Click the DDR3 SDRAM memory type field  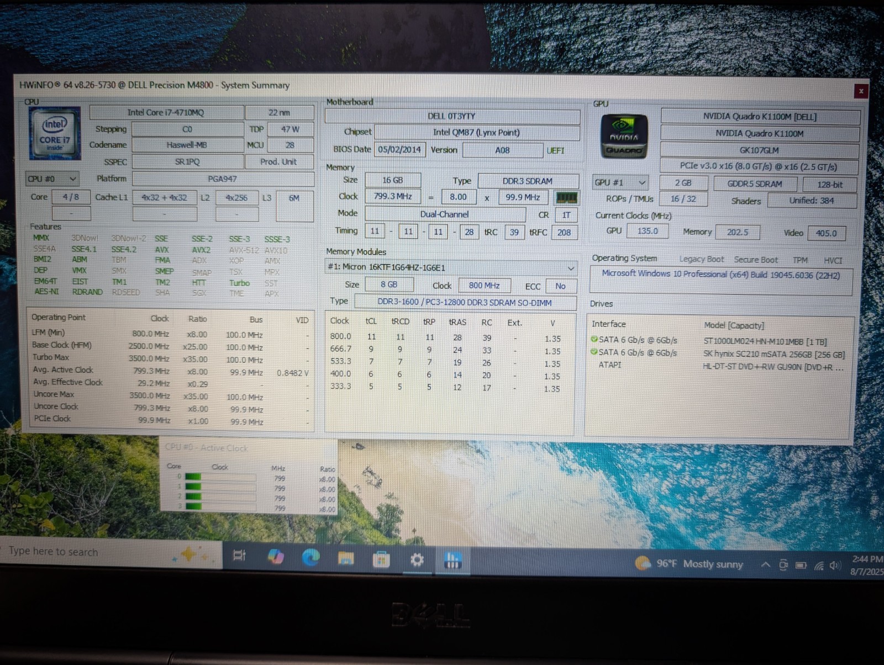point(528,181)
